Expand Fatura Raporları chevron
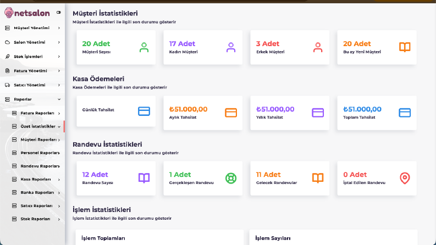Viewport: 436px width, 245px height. tap(59, 113)
